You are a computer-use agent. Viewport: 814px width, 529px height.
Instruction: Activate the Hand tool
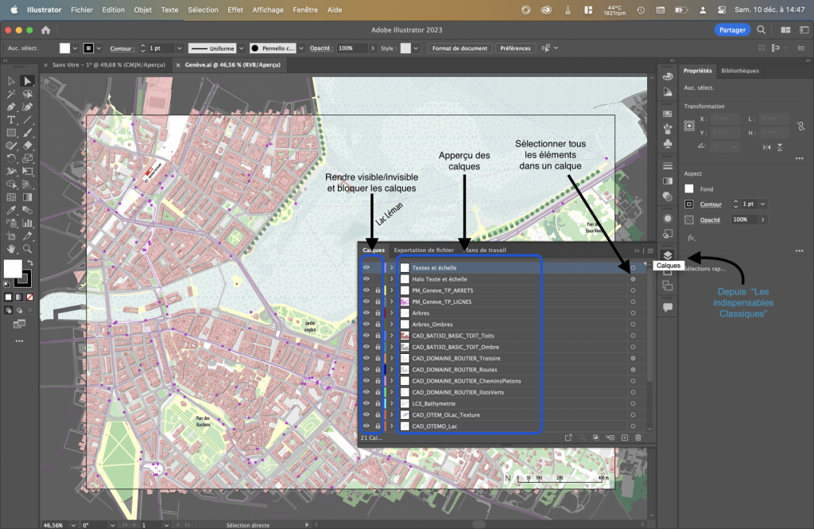coord(11,249)
